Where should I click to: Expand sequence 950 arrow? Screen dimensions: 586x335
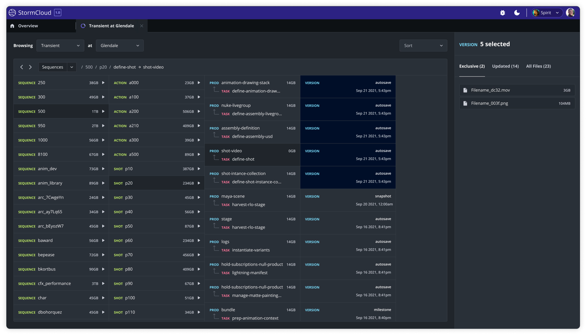(103, 126)
